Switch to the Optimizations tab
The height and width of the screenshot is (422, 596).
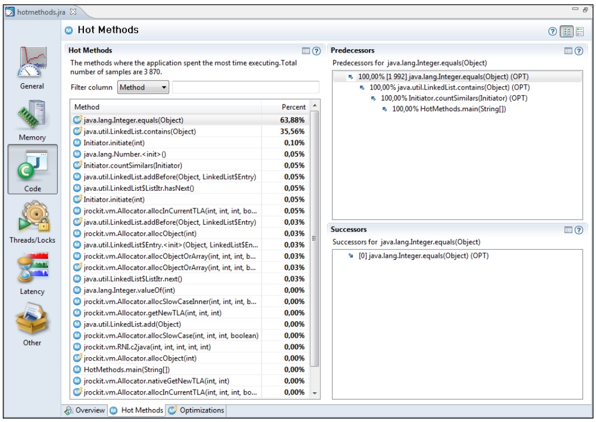pyautogui.click(x=196, y=410)
